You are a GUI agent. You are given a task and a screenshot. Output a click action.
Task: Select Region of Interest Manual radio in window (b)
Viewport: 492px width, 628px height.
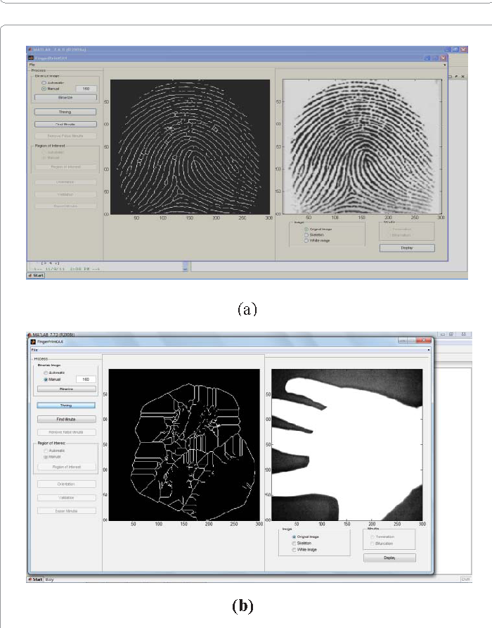[x=46, y=457]
